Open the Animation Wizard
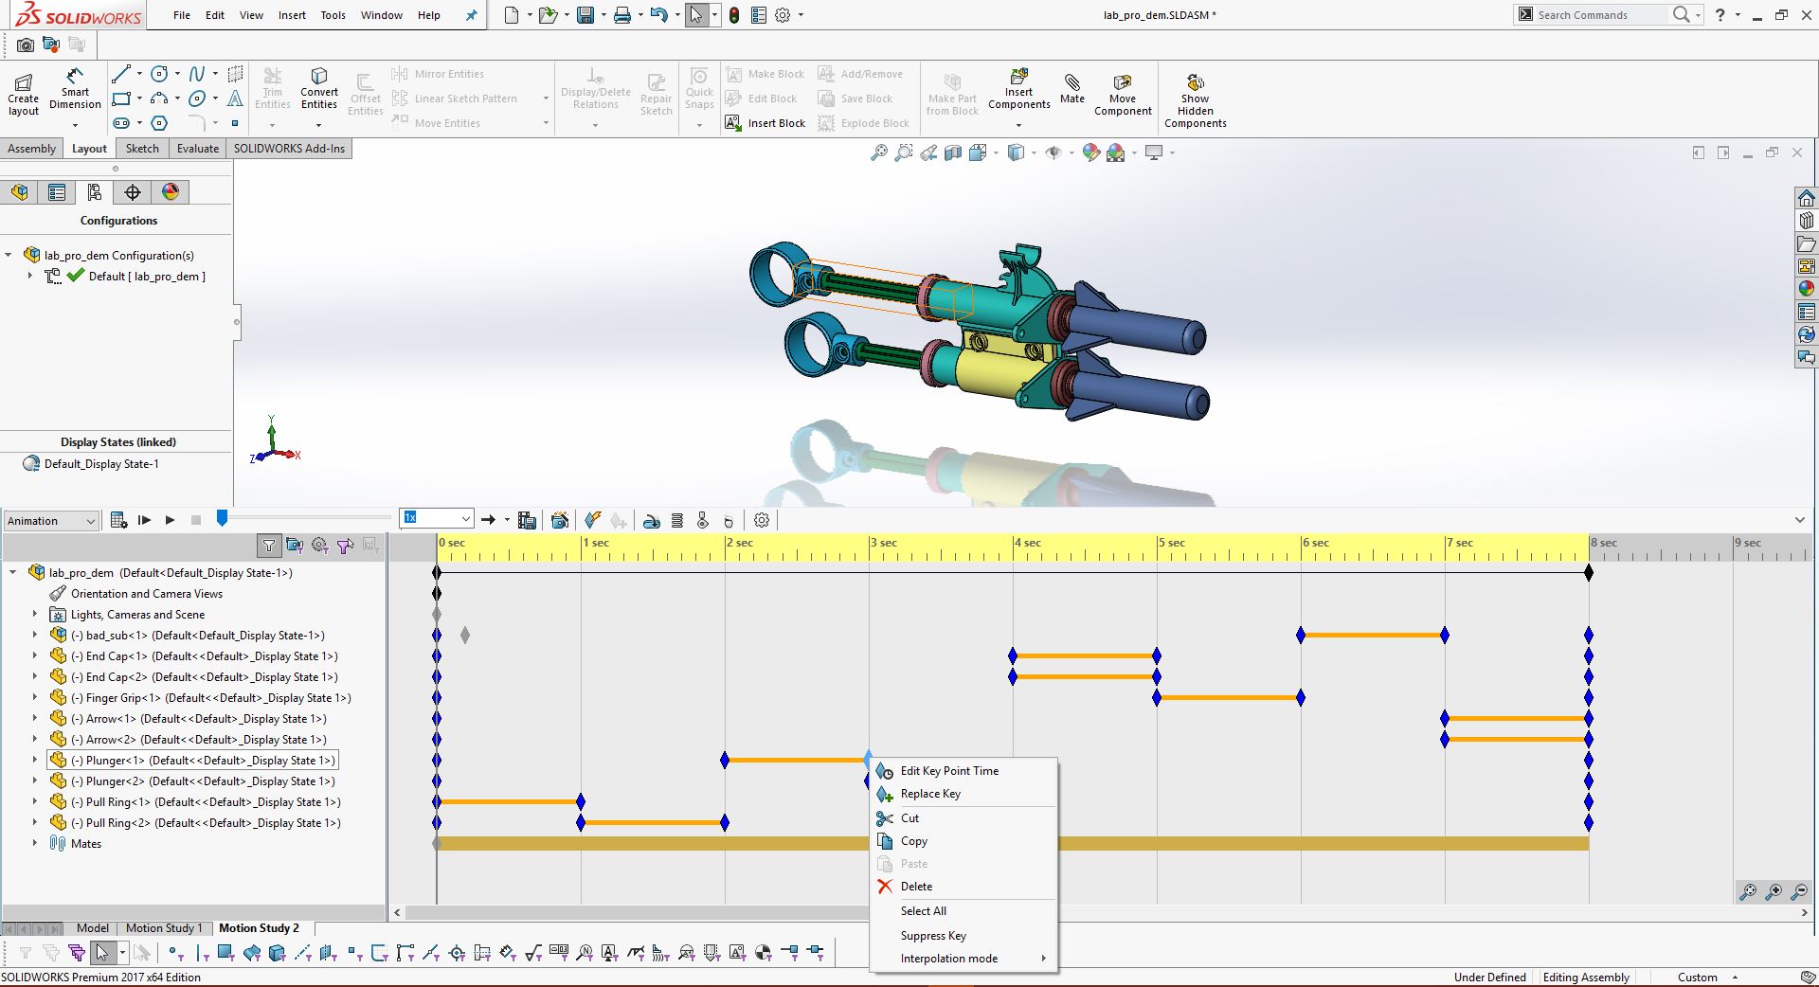 [560, 520]
